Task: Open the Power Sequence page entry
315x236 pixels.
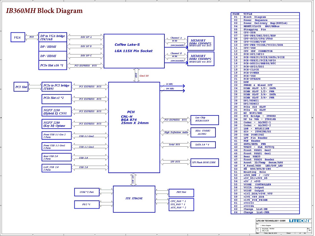Action: pos(255,20)
